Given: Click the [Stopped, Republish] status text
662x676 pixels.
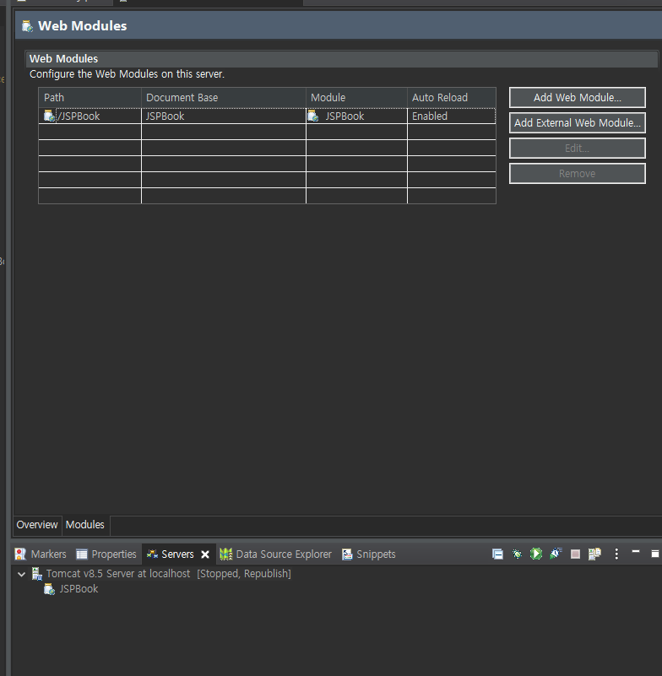Looking at the screenshot, I should point(244,574).
